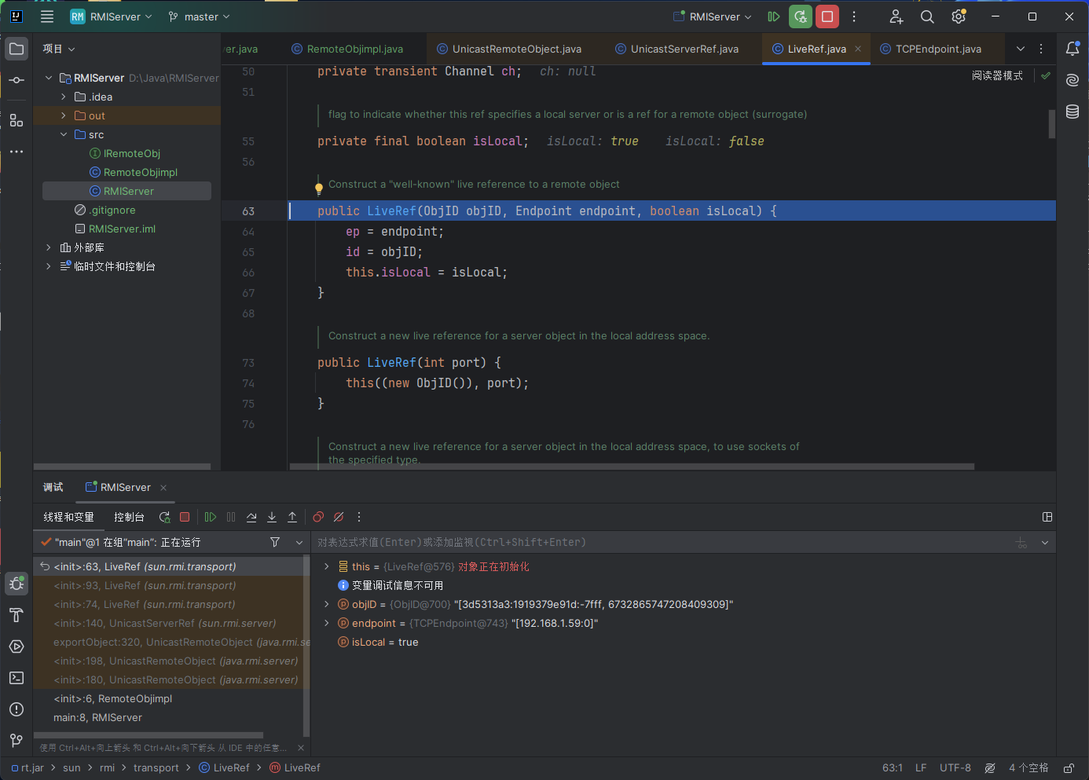Click the green inspection checkmark
The image size is (1089, 780).
(1046, 75)
